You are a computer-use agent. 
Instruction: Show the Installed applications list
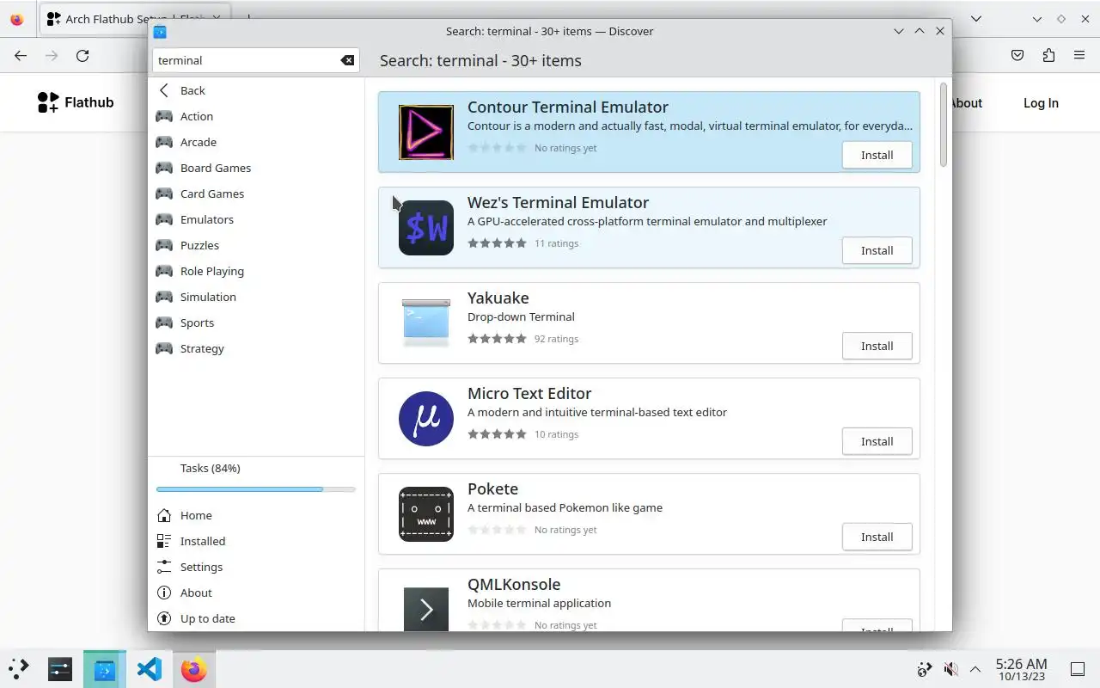[x=256, y=541]
